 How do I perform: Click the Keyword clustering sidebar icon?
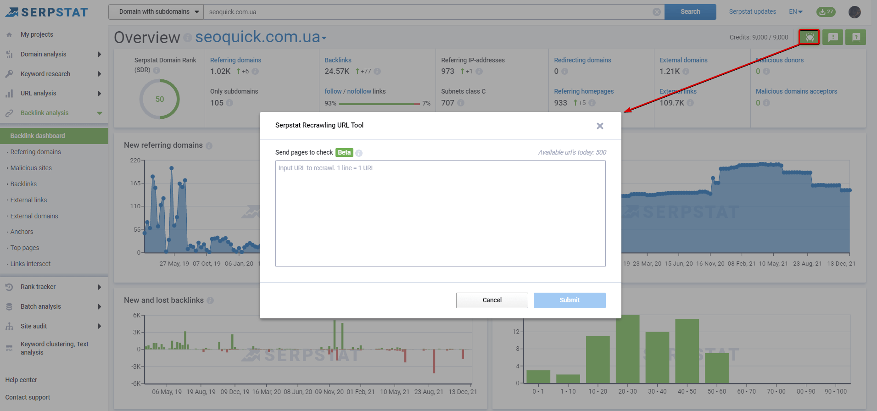point(9,348)
